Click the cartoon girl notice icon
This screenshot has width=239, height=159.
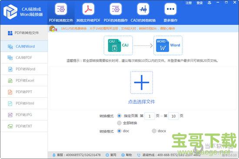tap(53, 29)
